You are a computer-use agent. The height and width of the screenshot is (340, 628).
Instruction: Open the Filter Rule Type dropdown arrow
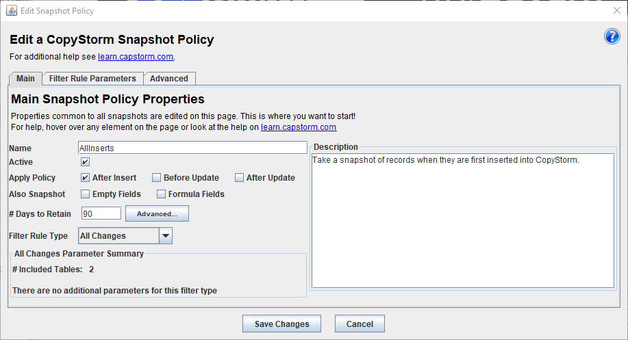click(166, 236)
